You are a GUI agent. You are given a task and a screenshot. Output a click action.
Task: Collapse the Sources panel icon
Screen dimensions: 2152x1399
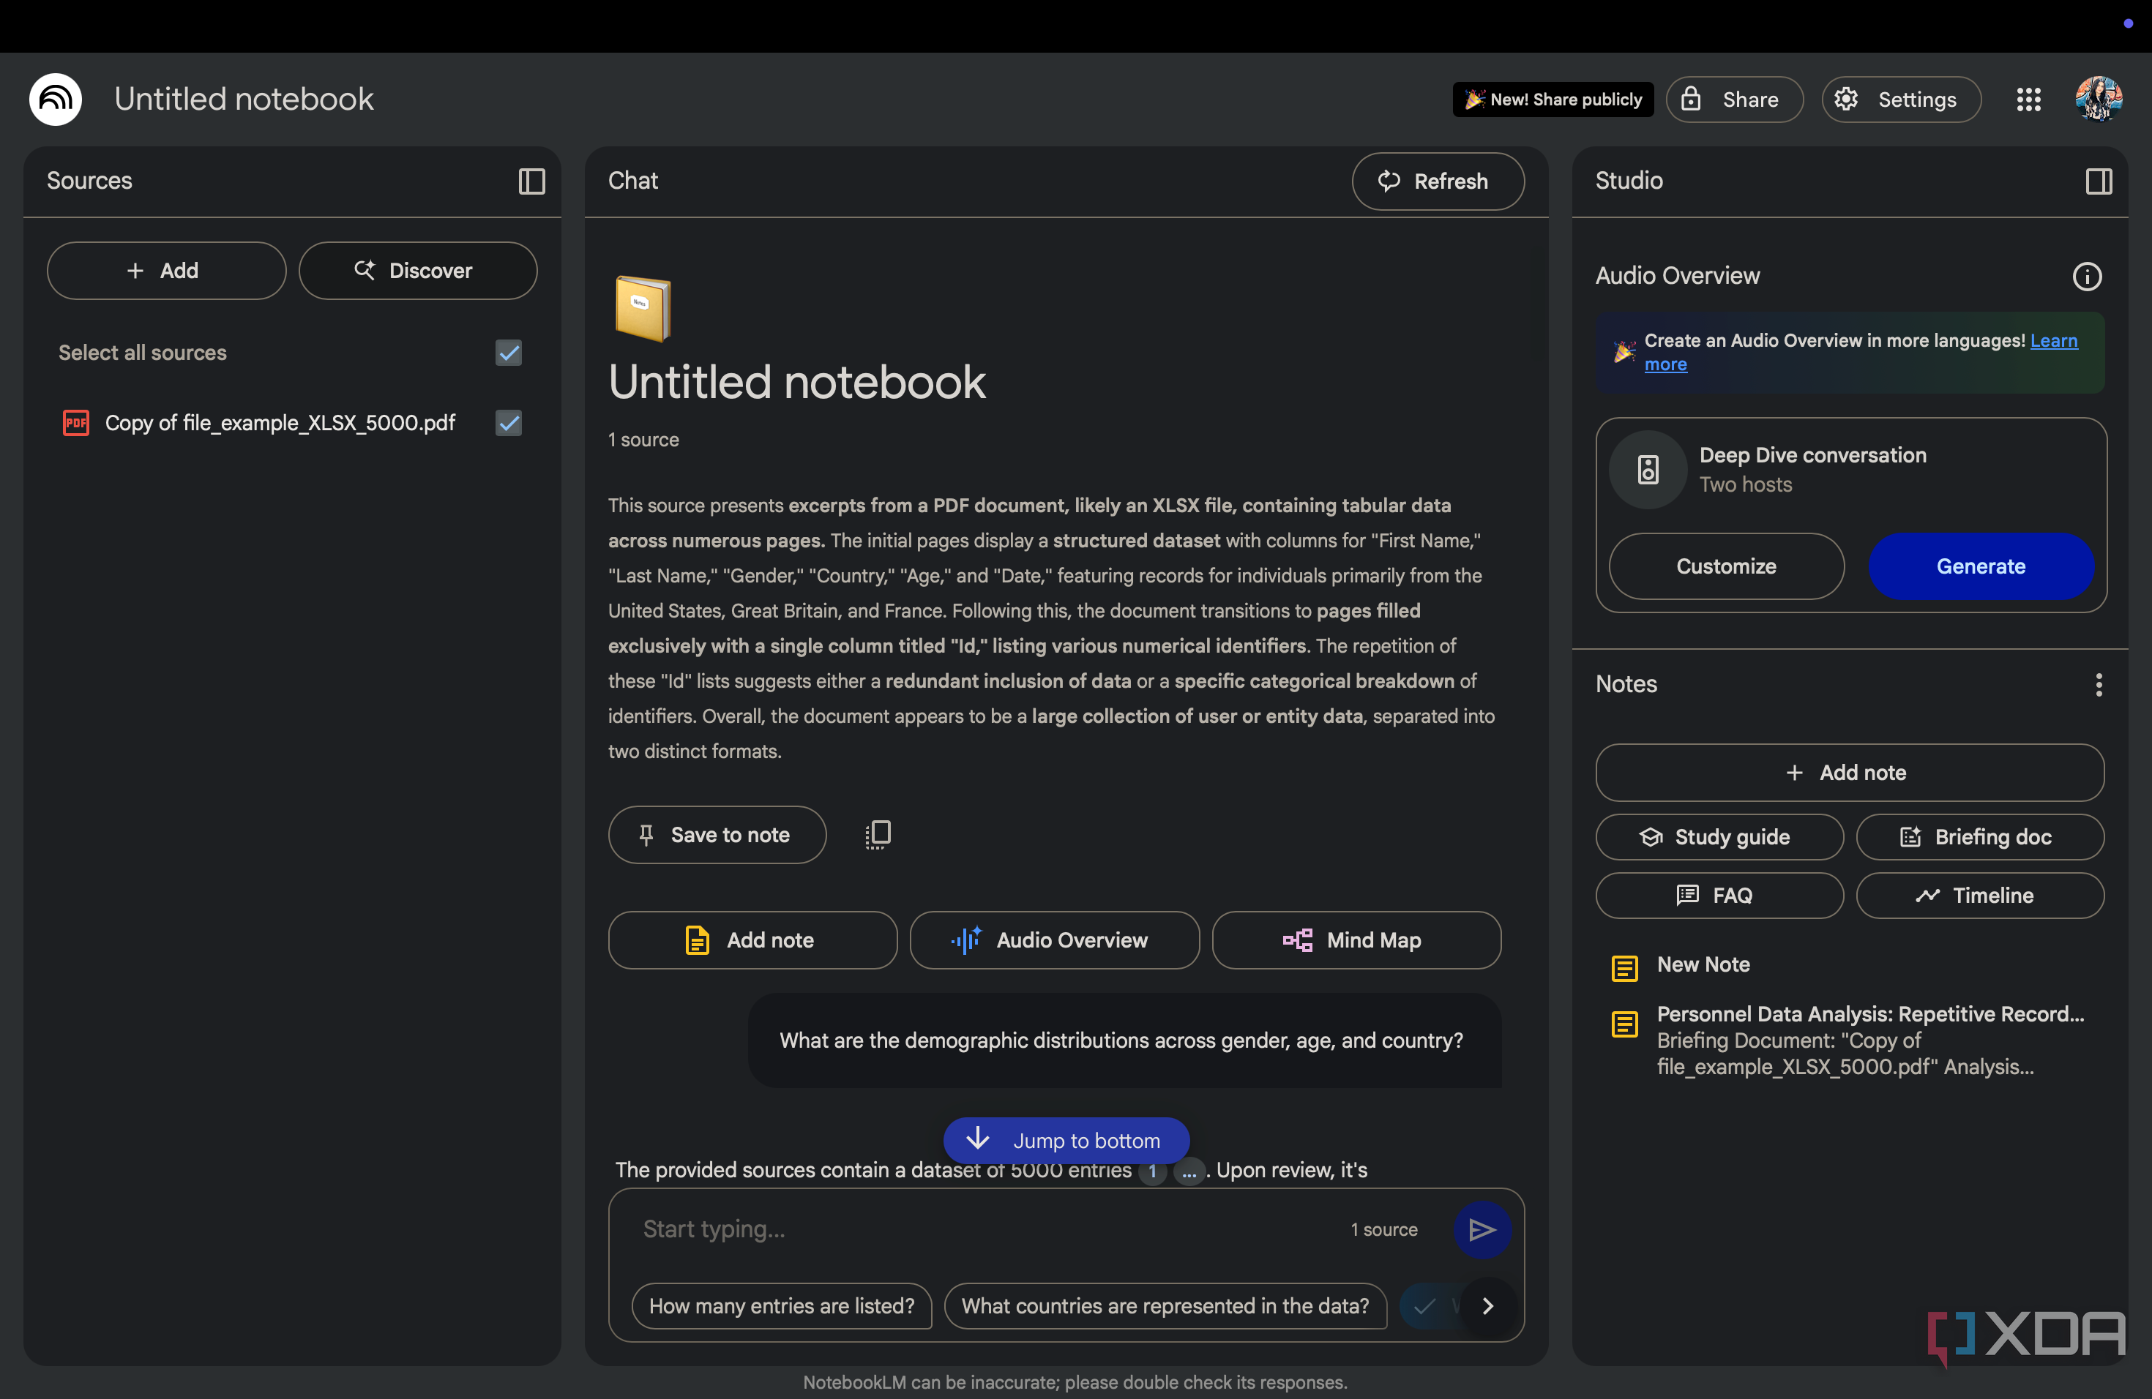(x=531, y=181)
